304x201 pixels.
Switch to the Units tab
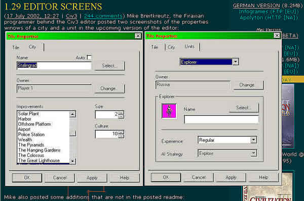189,46
